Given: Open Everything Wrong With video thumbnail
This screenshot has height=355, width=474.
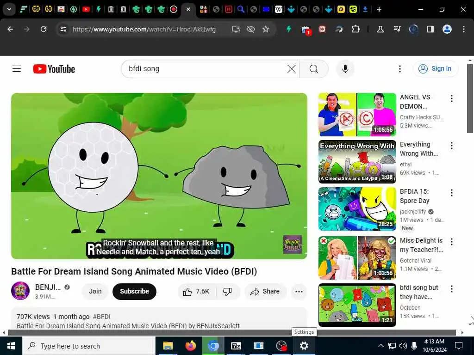Looking at the screenshot, I should (x=357, y=162).
